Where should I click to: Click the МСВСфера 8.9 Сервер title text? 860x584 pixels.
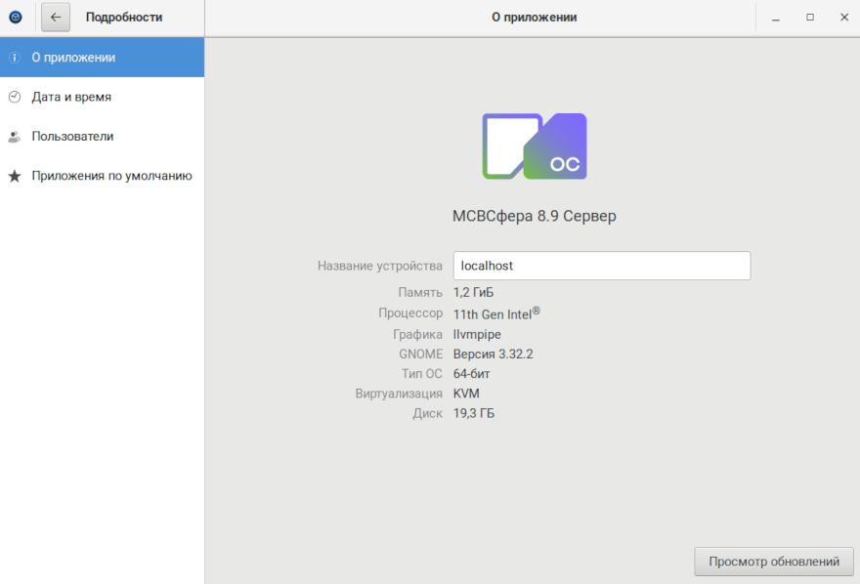(x=534, y=216)
